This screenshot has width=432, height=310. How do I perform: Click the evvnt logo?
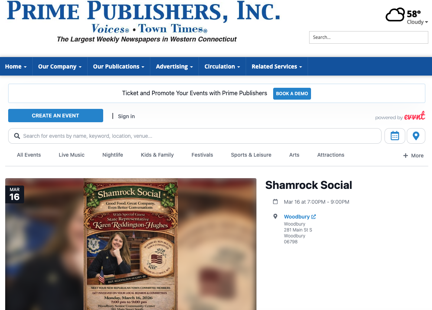pyautogui.click(x=415, y=116)
